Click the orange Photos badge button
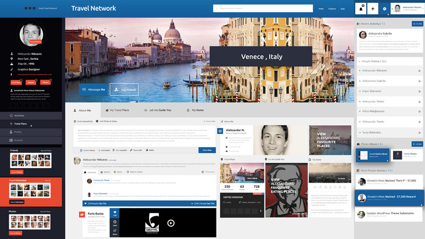The image size is (425, 239). pyautogui.click(x=45, y=82)
